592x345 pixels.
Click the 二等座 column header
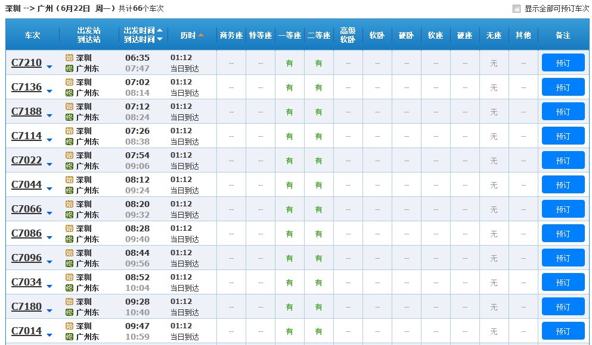click(x=318, y=35)
